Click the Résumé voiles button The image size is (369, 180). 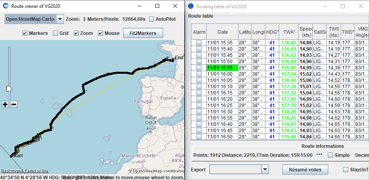coord(308,169)
